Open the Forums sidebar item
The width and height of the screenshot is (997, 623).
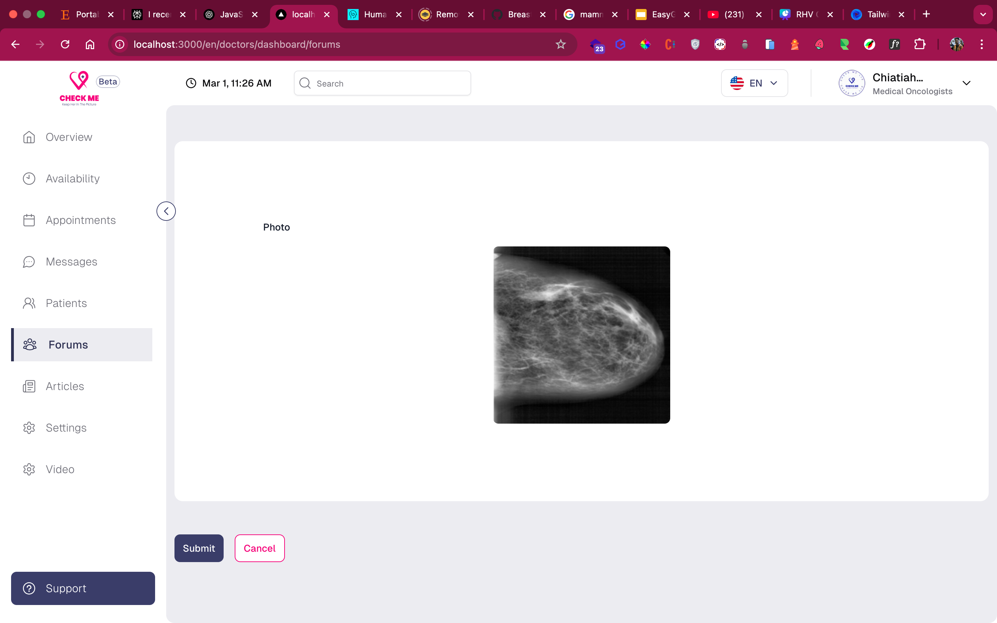[68, 344]
